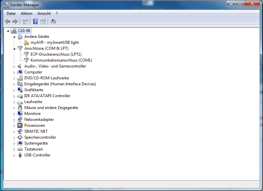
Task: Open the Datei menu
Action: pyautogui.click(x=11, y=14)
